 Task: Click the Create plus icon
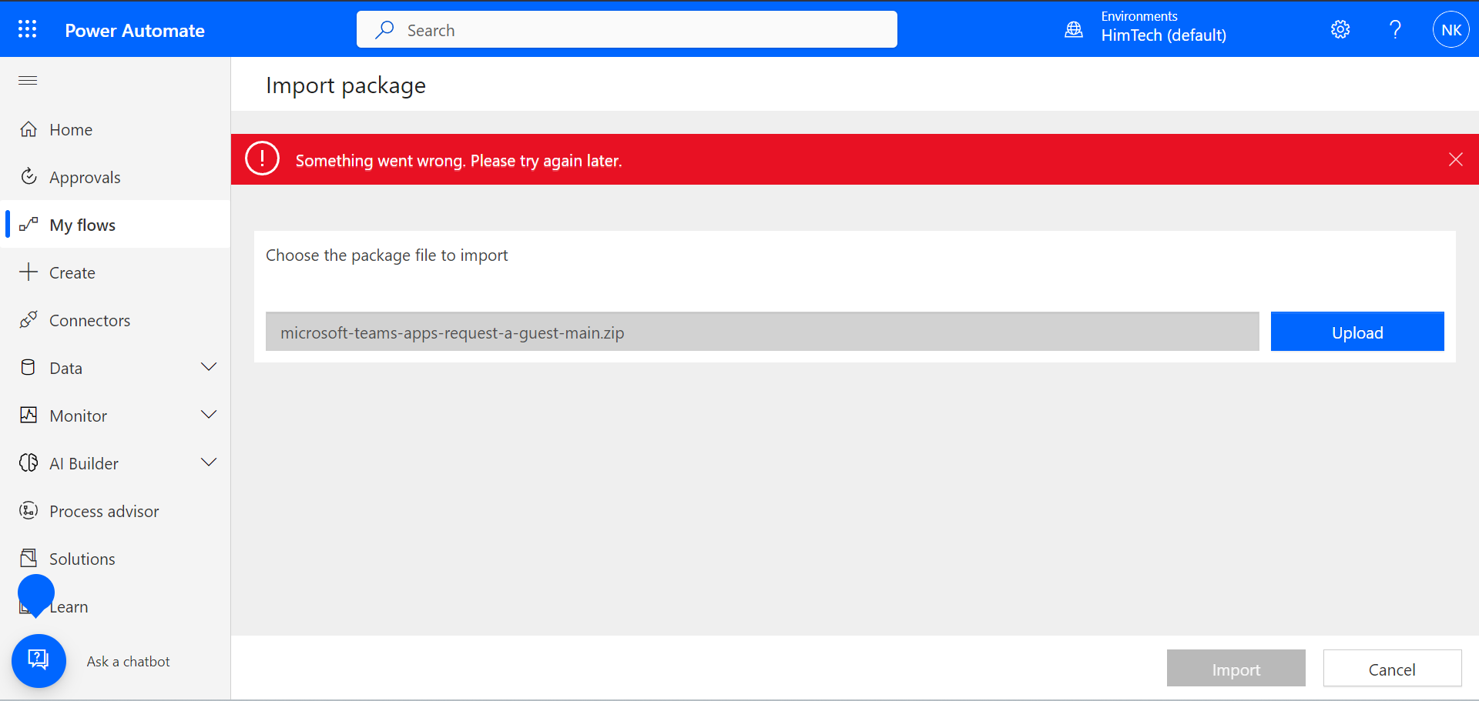(29, 272)
